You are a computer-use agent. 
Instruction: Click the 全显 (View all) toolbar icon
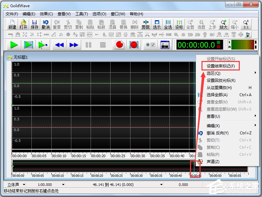pyautogui.click(x=190, y=24)
